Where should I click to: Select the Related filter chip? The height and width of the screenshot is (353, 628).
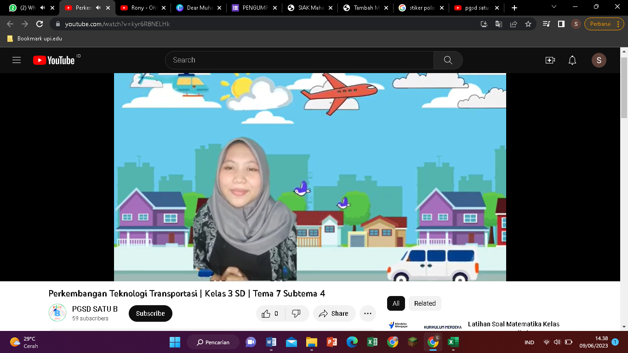[x=424, y=303]
